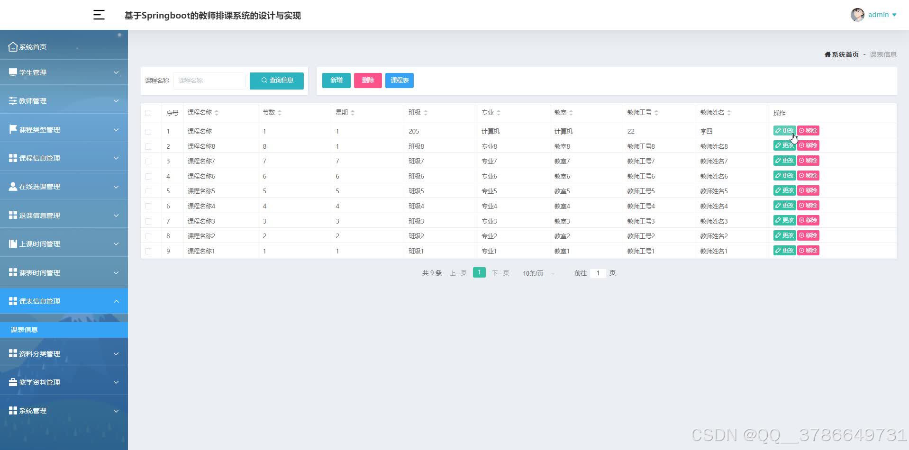Click the search magnifier icon on 查询信息
This screenshot has height=450, width=909.
coord(264,80)
